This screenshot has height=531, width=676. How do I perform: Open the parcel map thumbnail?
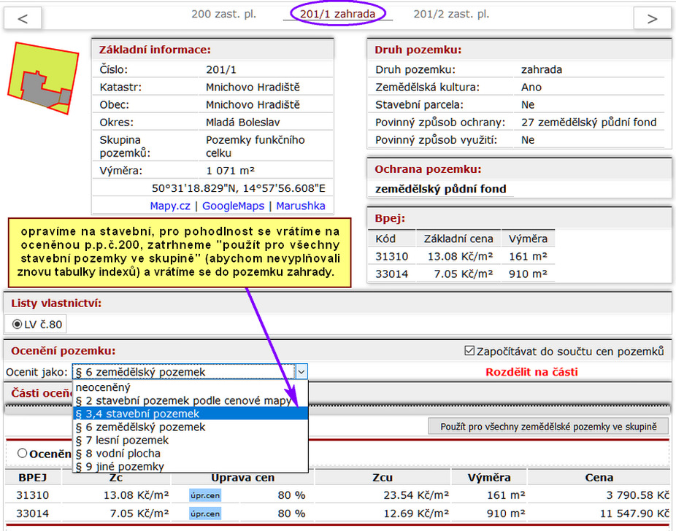tap(43, 78)
